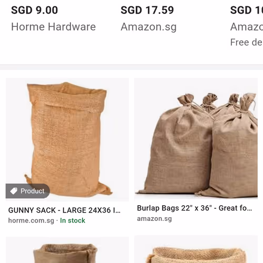Open the Burlap Bags 22" x 36" image

click(x=196, y=138)
